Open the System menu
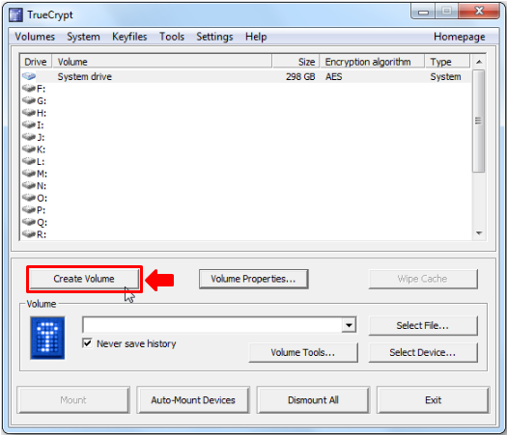 [x=83, y=37]
